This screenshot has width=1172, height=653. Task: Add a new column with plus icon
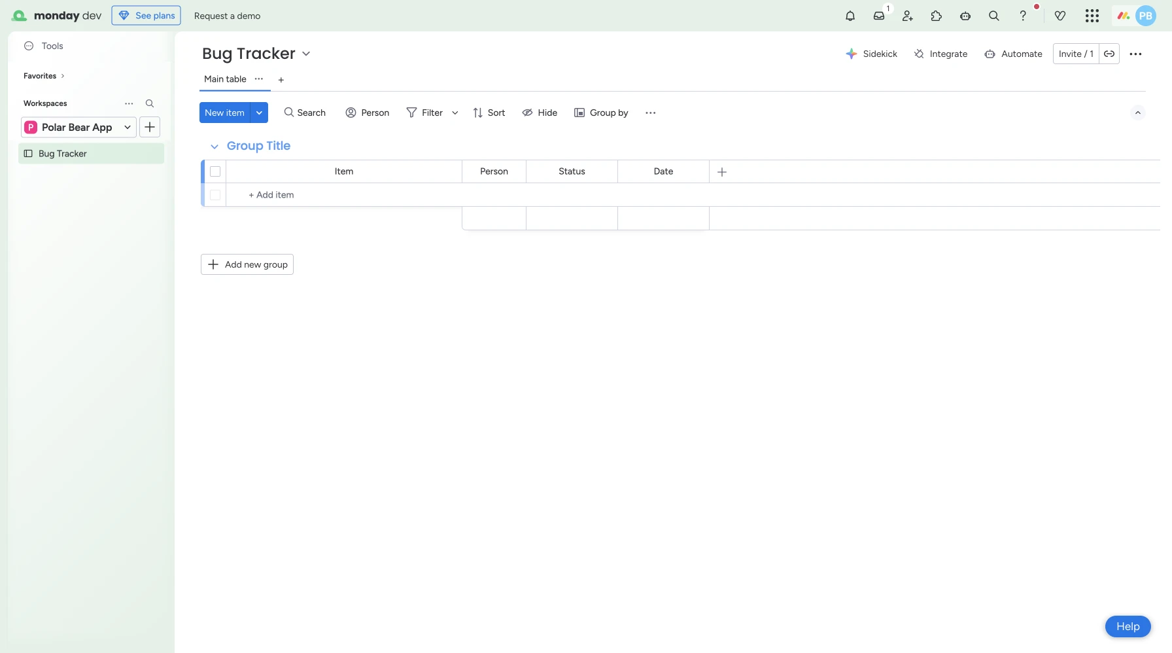(722, 171)
